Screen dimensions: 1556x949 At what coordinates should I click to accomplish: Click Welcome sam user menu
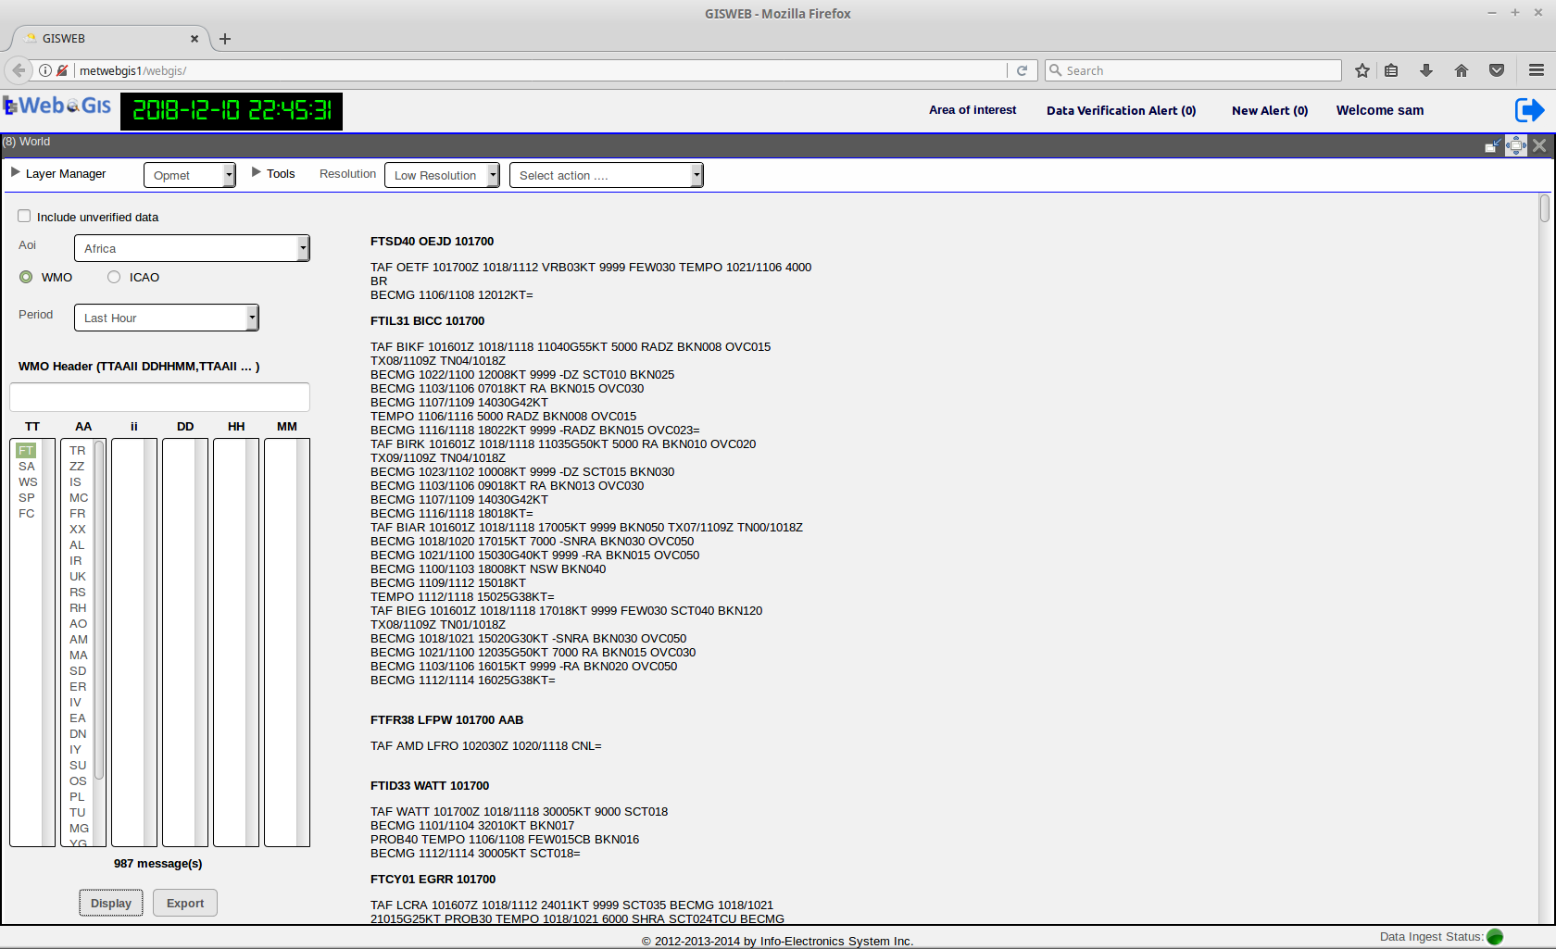tap(1380, 110)
